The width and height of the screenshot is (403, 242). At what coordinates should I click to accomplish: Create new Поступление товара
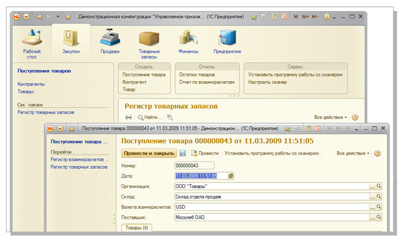click(x=144, y=75)
